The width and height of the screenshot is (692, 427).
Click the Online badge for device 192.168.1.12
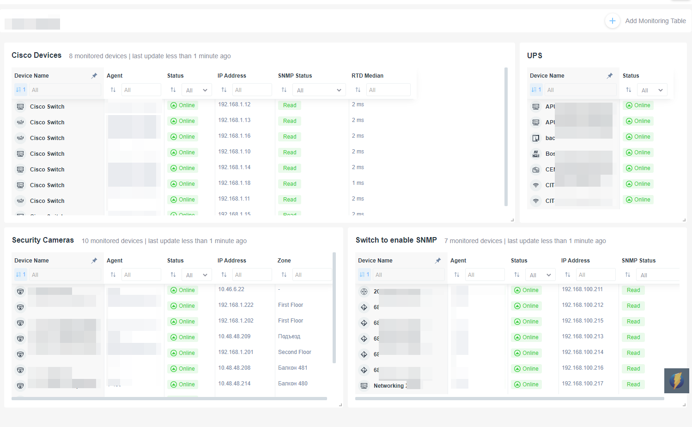[183, 105]
